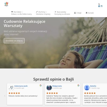
Task: Click the Dowiedz się więcej button
Action: point(14,41)
